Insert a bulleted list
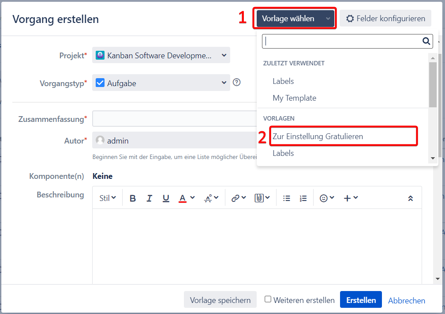 click(x=287, y=198)
